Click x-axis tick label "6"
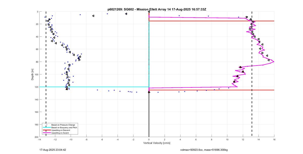Viewport: 303px width, 154px height. coord(196,139)
